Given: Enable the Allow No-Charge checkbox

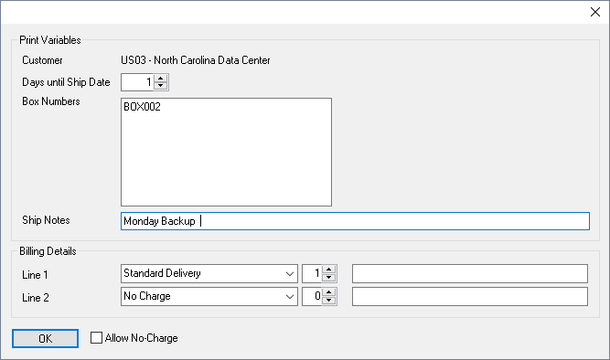Looking at the screenshot, I should 96,338.
